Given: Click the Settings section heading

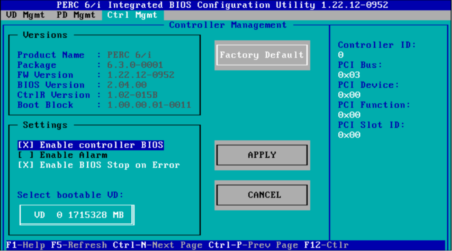Looking at the screenshot, I should [45, 125].
